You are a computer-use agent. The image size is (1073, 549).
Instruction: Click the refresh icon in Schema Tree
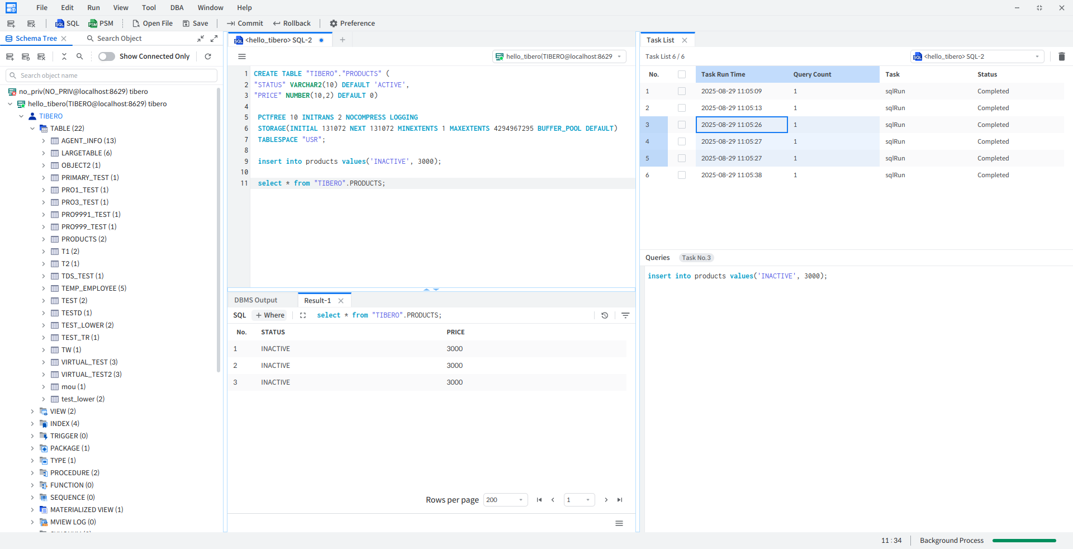click(208, 56)
